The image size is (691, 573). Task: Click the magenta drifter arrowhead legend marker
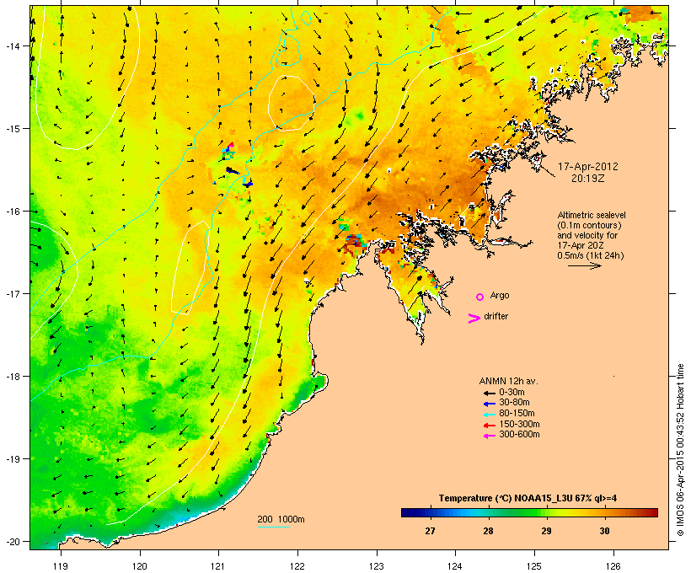click(474, 318)
